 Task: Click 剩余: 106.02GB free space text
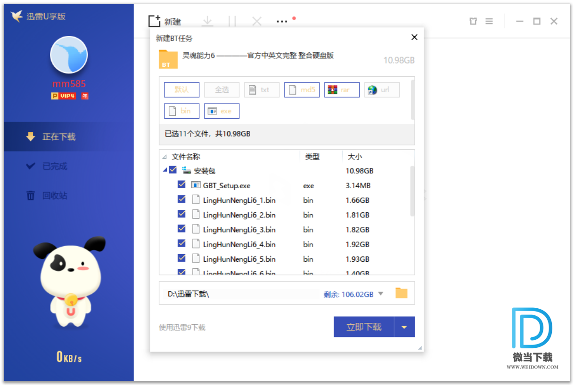tap(348, 294)
